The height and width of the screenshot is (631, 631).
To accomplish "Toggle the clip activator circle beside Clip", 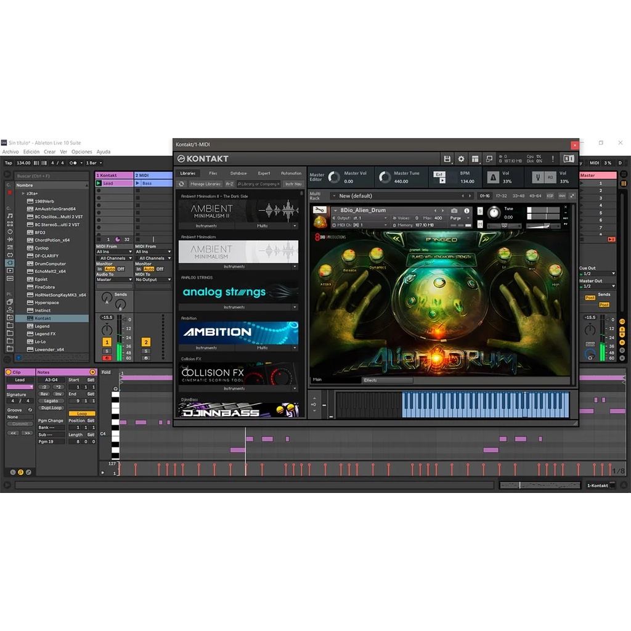I will (9, 372).
